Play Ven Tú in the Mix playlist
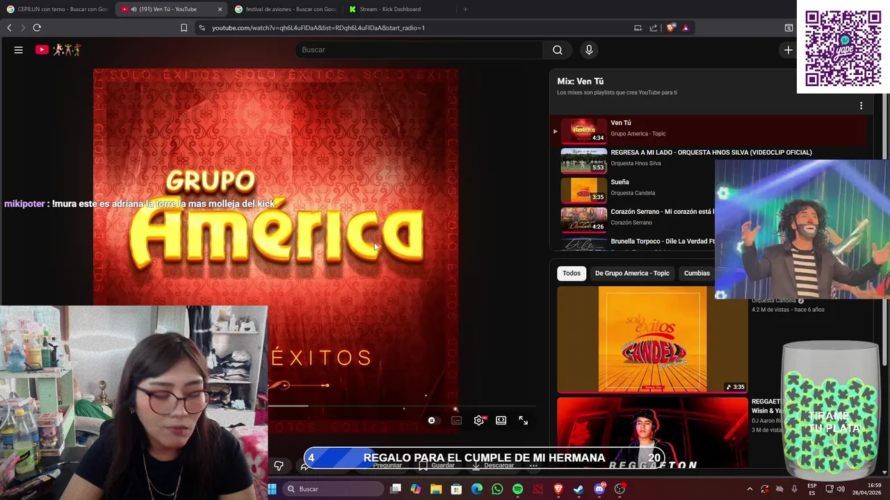The width and height of the screenshot is (890, 500). pos(709,129)
